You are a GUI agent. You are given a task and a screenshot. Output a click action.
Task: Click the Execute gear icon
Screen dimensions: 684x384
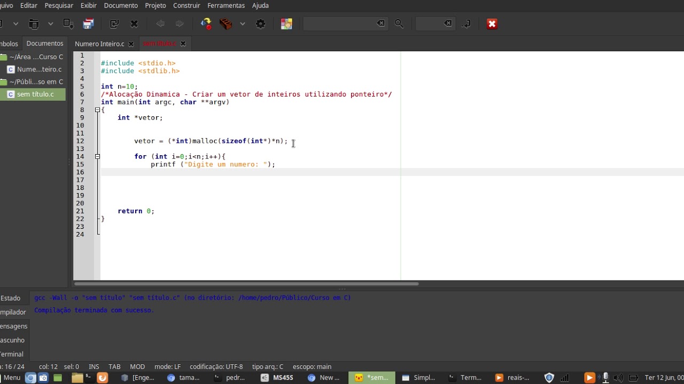(261, 23)
